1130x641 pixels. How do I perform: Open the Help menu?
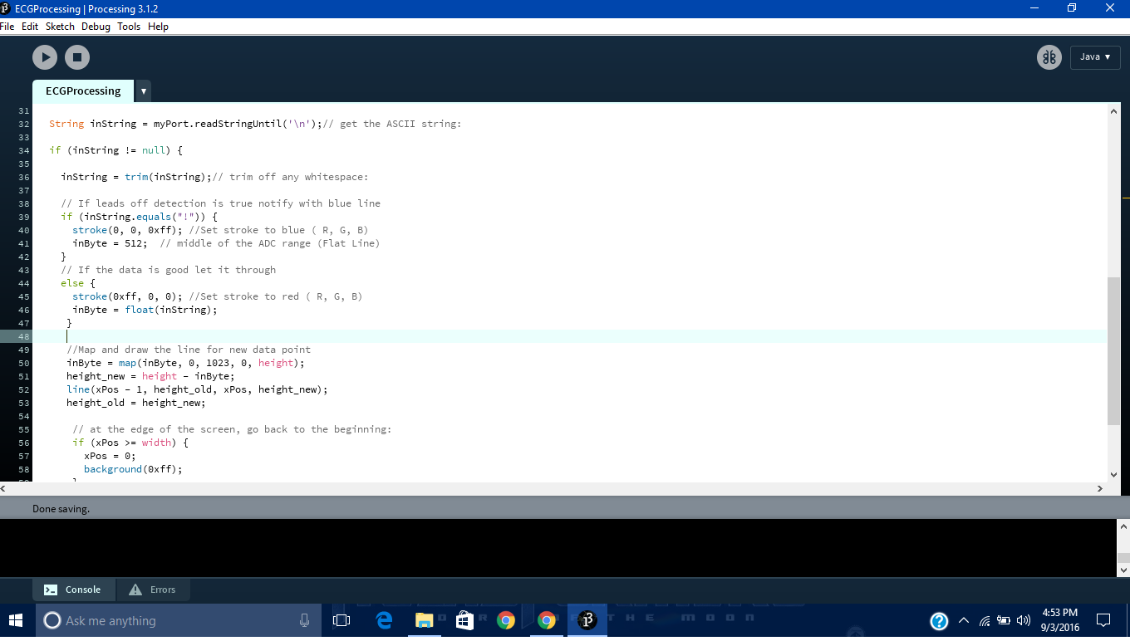coord(158,27)
